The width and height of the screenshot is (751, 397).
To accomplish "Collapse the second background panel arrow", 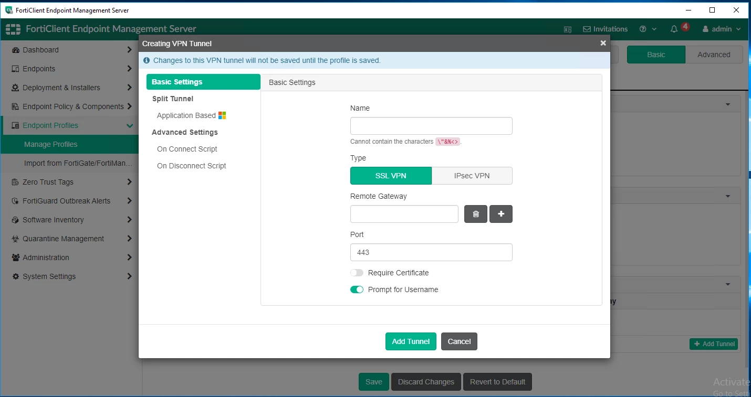I will [728, 196].
